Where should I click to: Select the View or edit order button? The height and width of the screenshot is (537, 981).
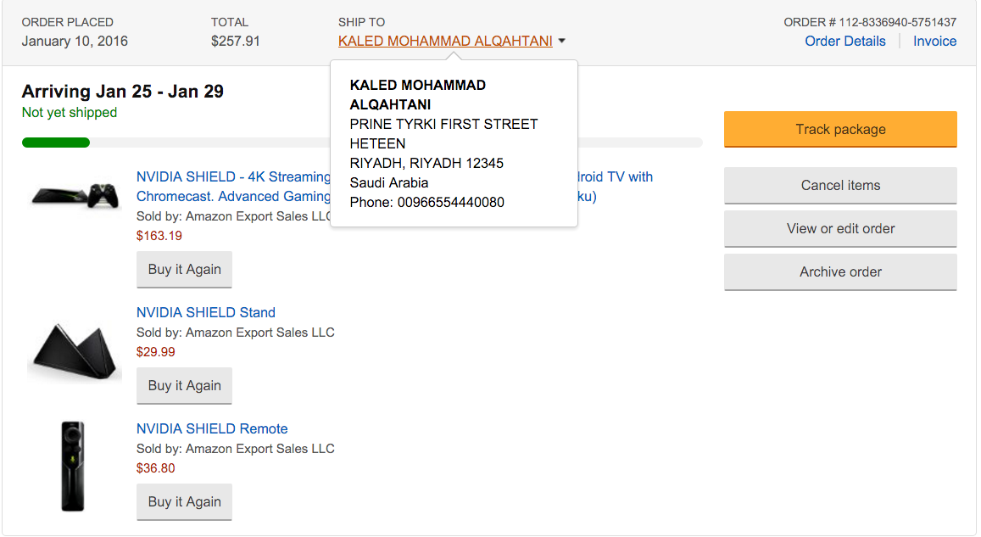(840, 228)
